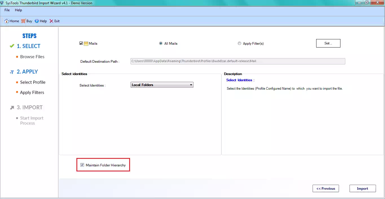Click the STEPS sidebar title
This screenshot has width=385, height=199.
click(29, 36)
